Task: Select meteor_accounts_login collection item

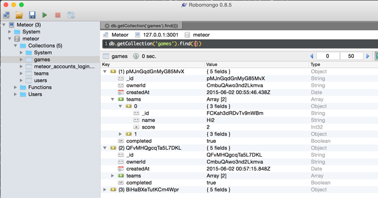Action: [64, 67]
